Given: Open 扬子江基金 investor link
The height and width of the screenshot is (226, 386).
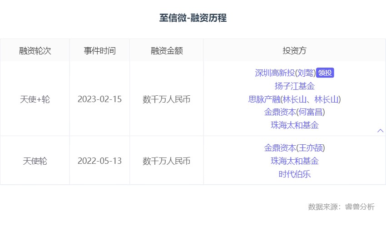Looking at the screenshot, I should 294,86.
